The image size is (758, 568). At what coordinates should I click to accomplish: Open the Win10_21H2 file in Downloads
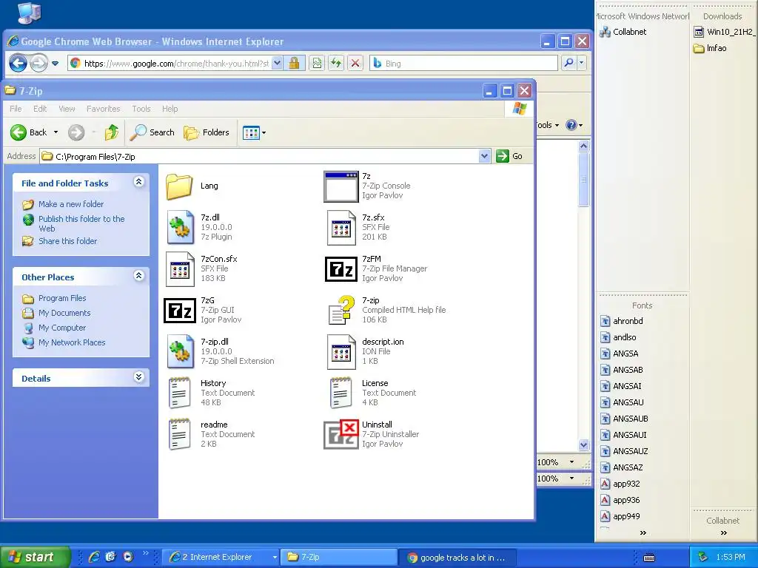725,32
